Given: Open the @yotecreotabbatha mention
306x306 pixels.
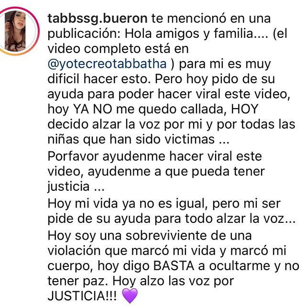Looking at the screenshot, I should click(x=107, y=64).
